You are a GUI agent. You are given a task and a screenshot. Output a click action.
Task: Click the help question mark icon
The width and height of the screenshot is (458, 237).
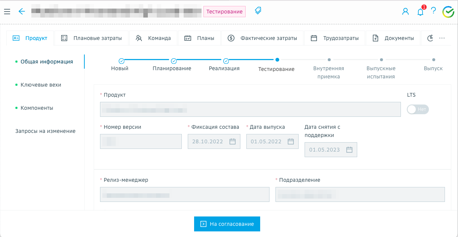coord(433,11)
